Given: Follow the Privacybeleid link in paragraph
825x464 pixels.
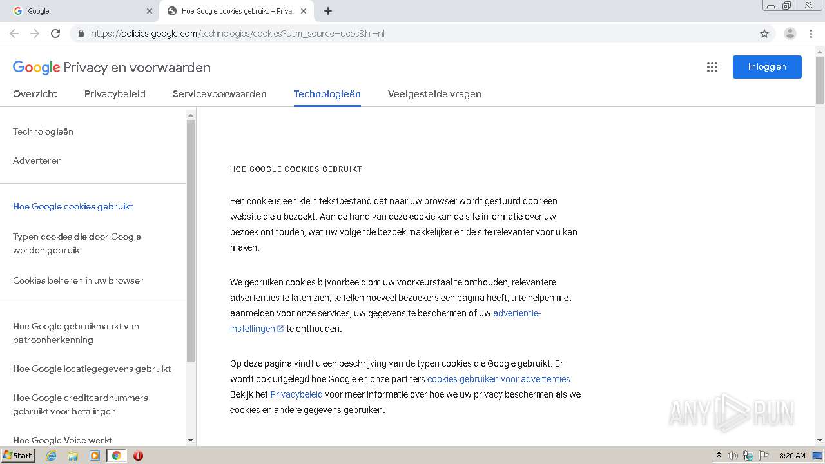Looking at the screenshot, I should [296, 394].
